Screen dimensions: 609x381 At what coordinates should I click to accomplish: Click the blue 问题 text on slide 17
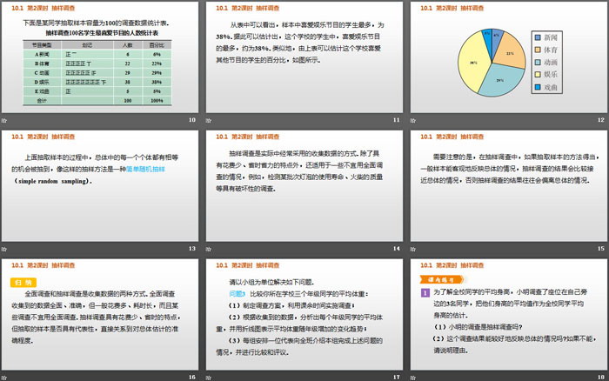(236, 295)
